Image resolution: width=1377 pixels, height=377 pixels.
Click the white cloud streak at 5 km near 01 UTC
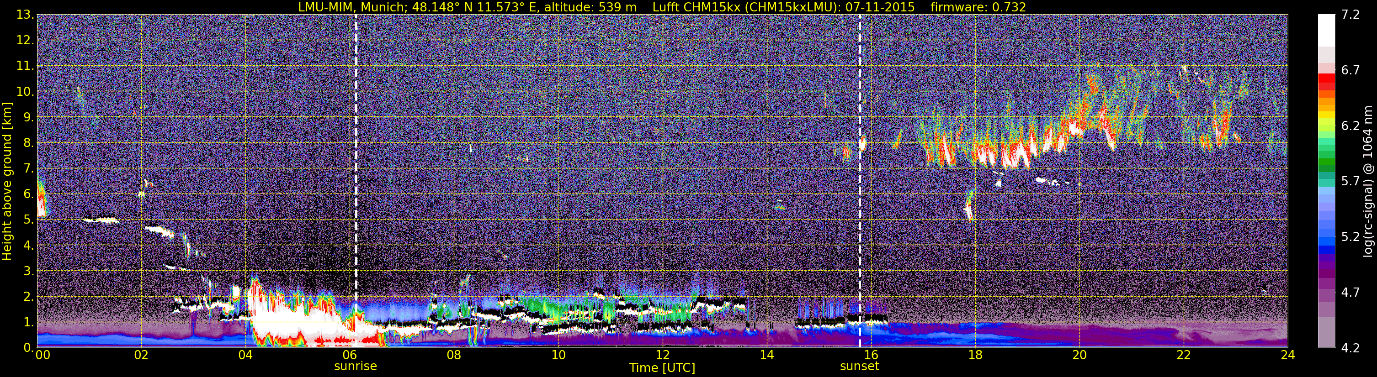[x=101, y=219]
